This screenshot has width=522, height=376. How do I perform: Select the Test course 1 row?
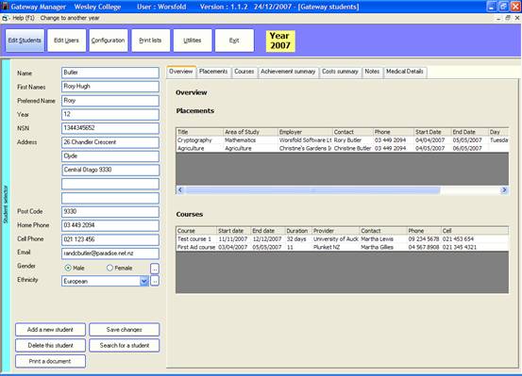point(343,239)
